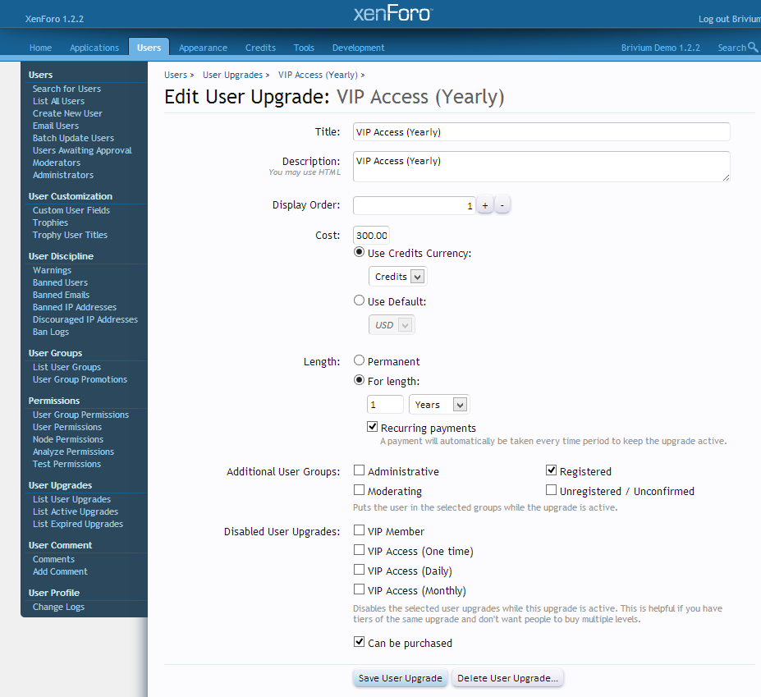Decrease display order with minus button
The height and width of the screenshot is (697, 761).
(502, 205)
